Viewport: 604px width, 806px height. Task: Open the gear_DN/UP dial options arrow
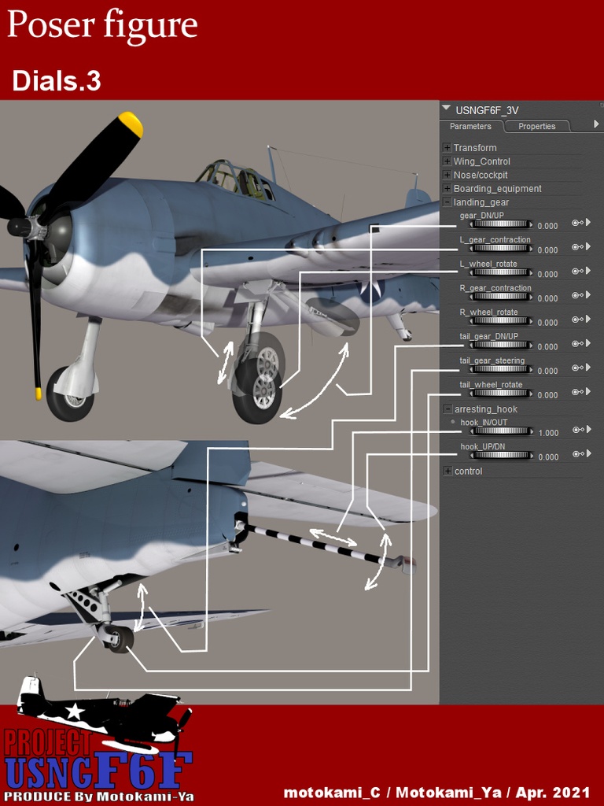pos(588,223)
